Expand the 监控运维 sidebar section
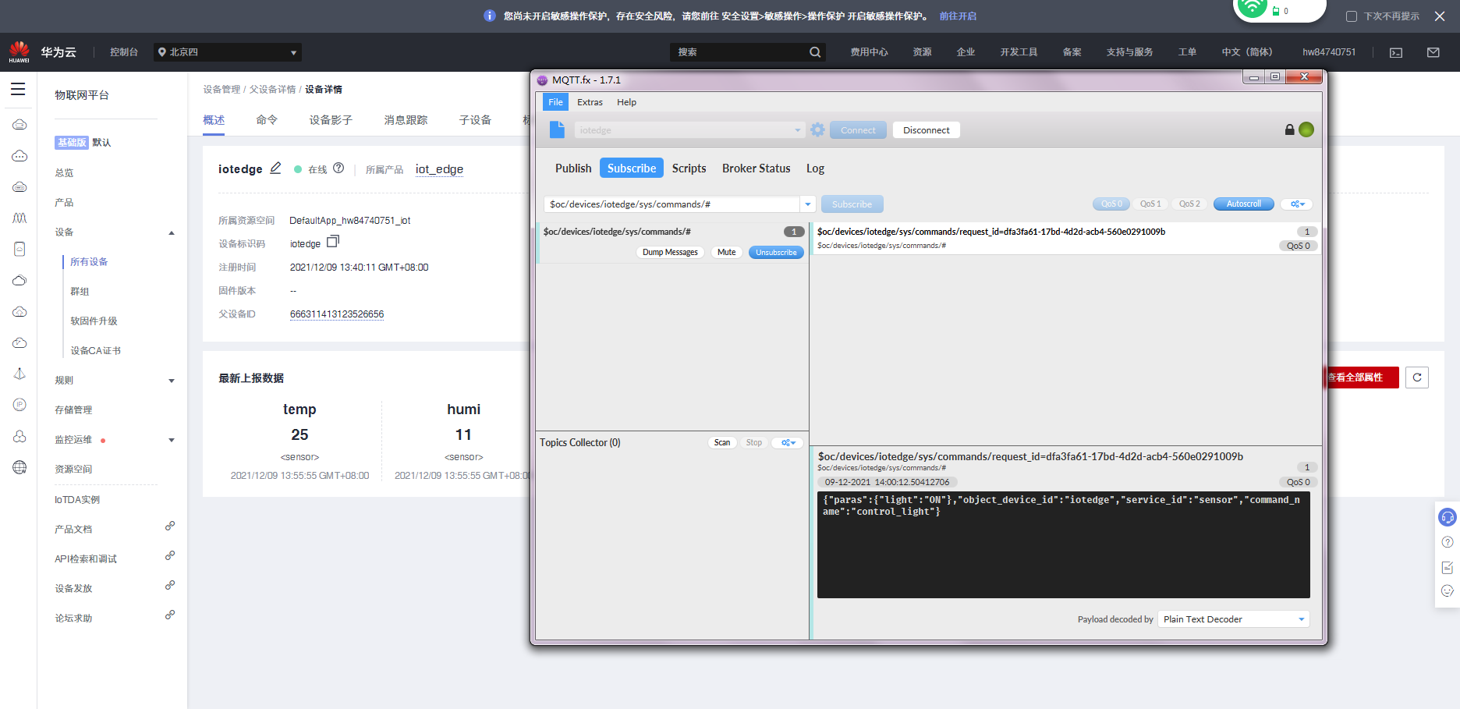The height and width of the screenshot is (709, 1460). (x=172, y=440)
